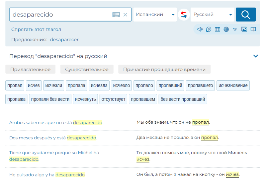This screenshot has height=183, width=266.
Task: Collapse the translation section chevron
Action: tap(255, 56)
